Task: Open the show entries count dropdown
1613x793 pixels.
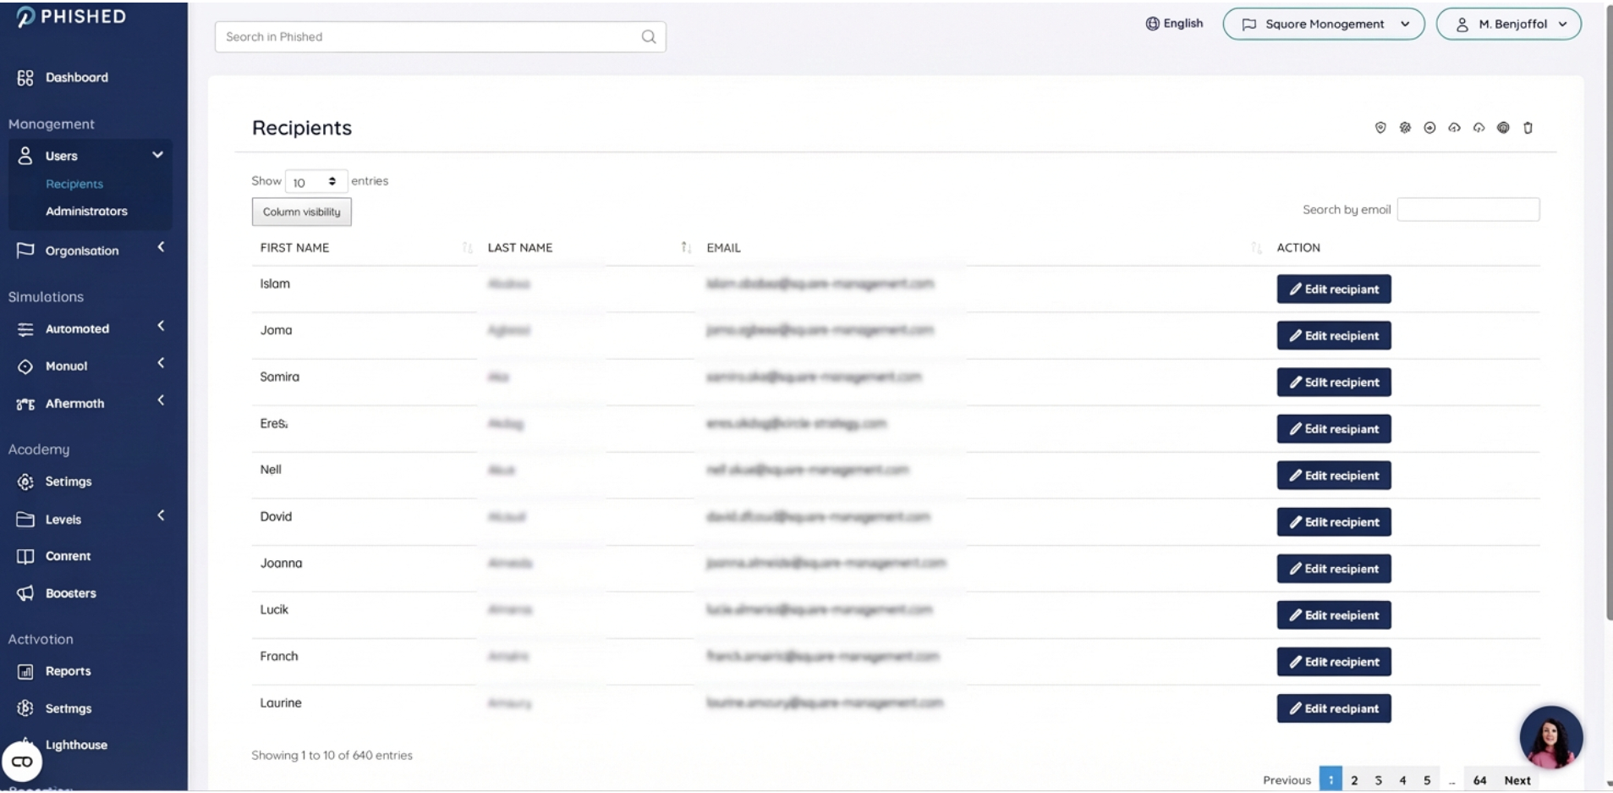Action: click(315, 182)
